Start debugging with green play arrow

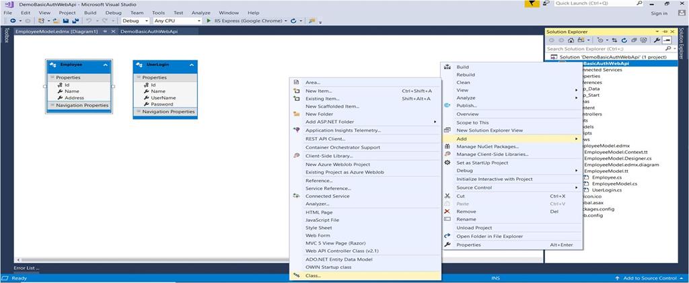pyautogui.click(x=209, y=21)
